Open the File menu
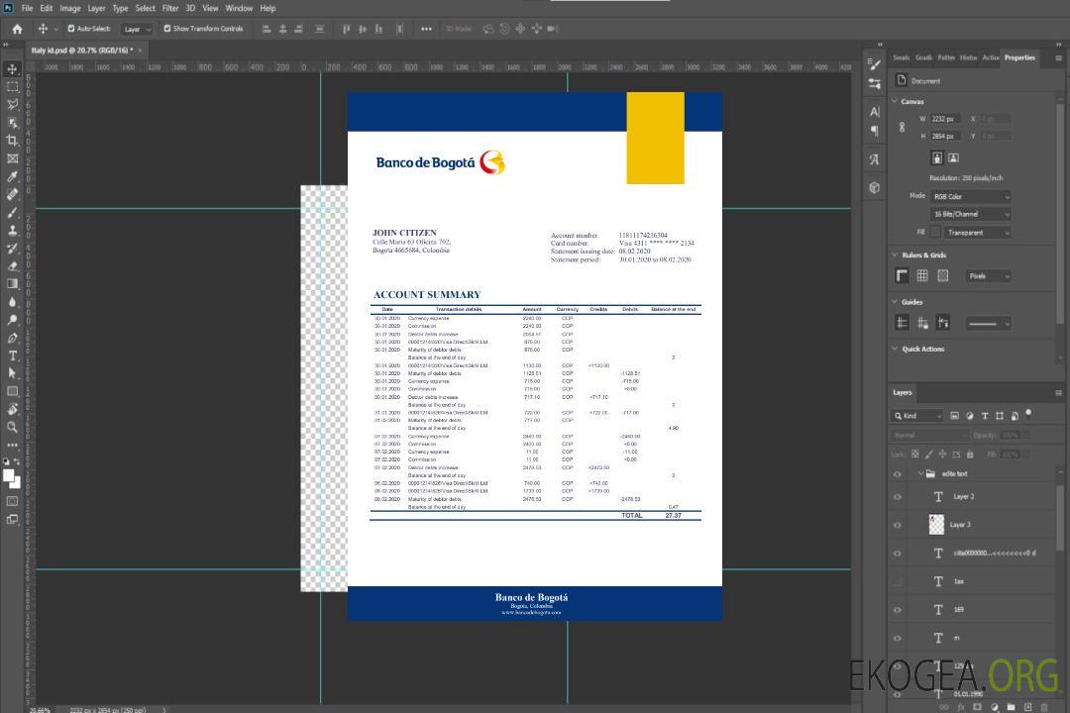The width and height of the screenshot is (1070, 713). point(28,8)
